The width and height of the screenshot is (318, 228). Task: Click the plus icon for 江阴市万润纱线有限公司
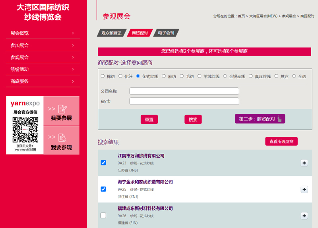(x=304, y=163)
